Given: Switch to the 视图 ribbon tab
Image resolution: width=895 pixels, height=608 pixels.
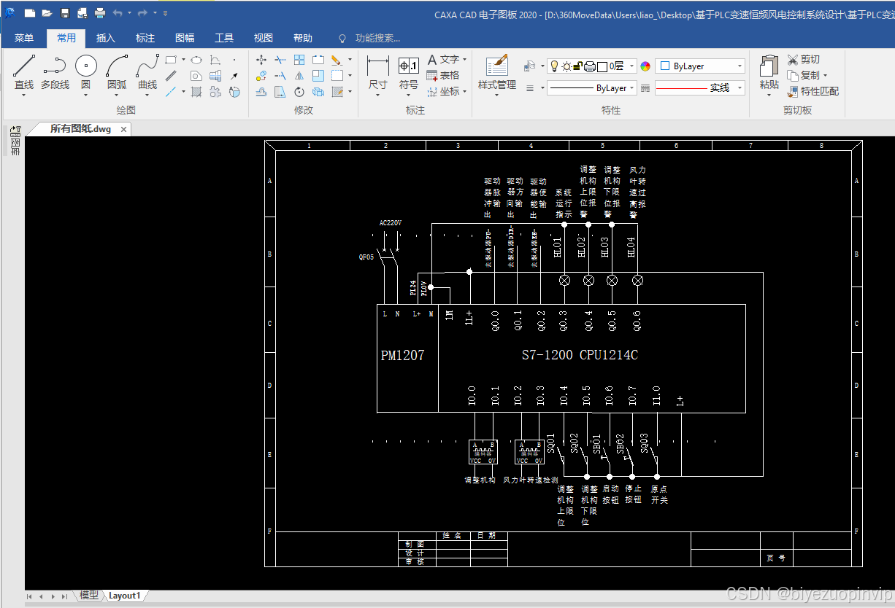Looking at the screenshot, I should point(264,38).
